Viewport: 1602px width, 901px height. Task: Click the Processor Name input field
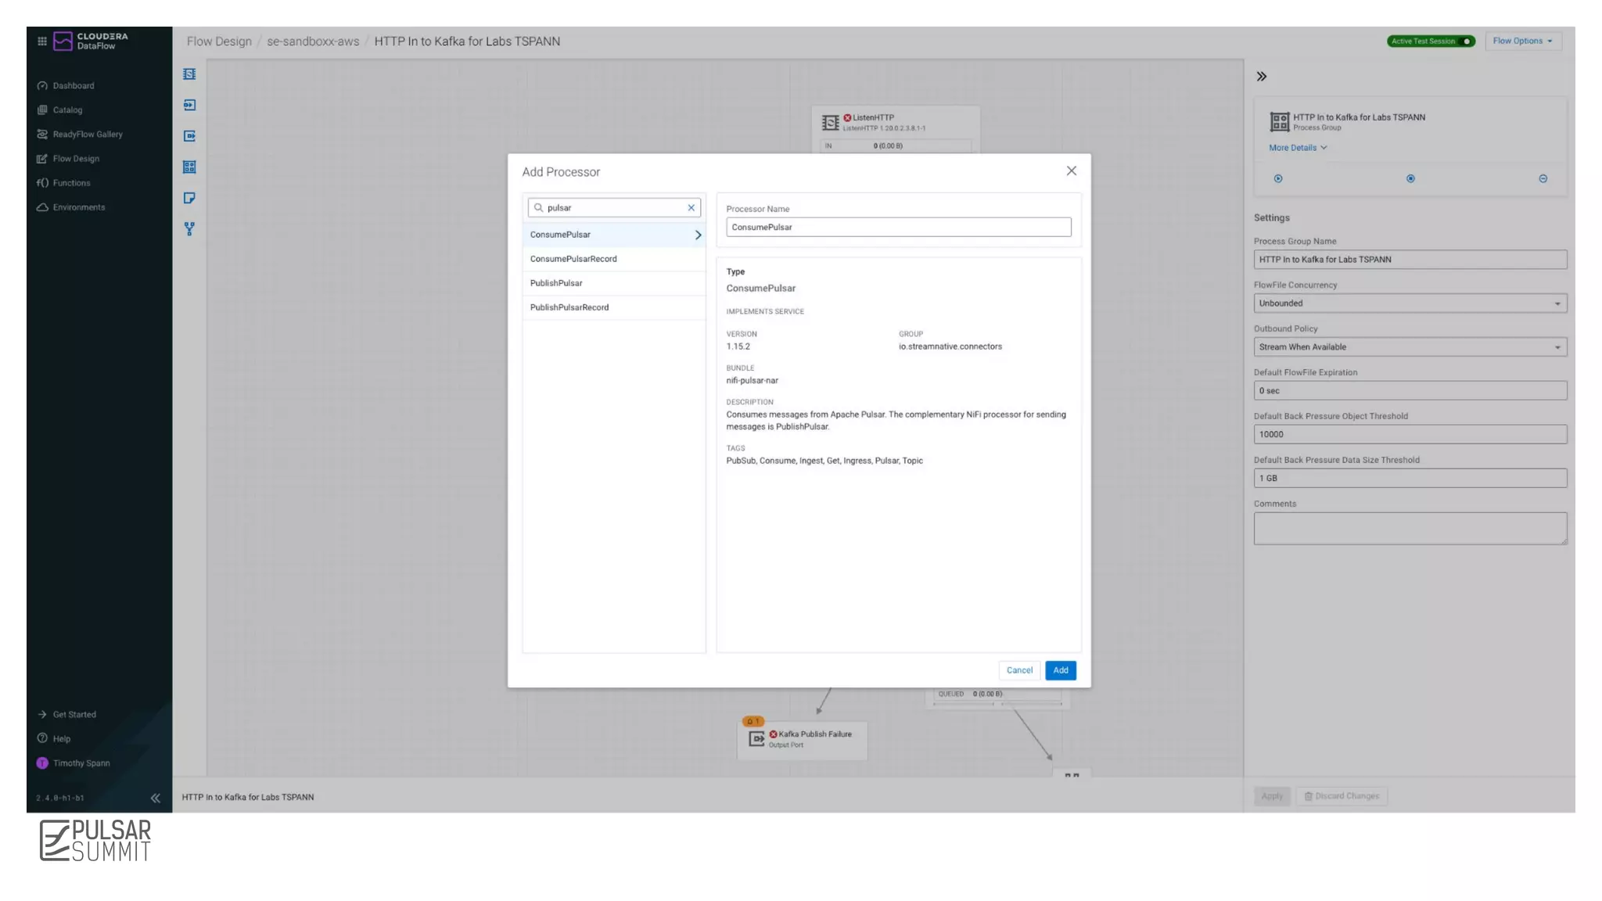pos(898,227)
